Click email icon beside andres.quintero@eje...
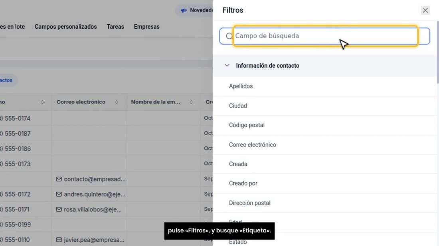The height and width of the screenshot is (246, 439). pyautogui.click(x=59, y=194)
